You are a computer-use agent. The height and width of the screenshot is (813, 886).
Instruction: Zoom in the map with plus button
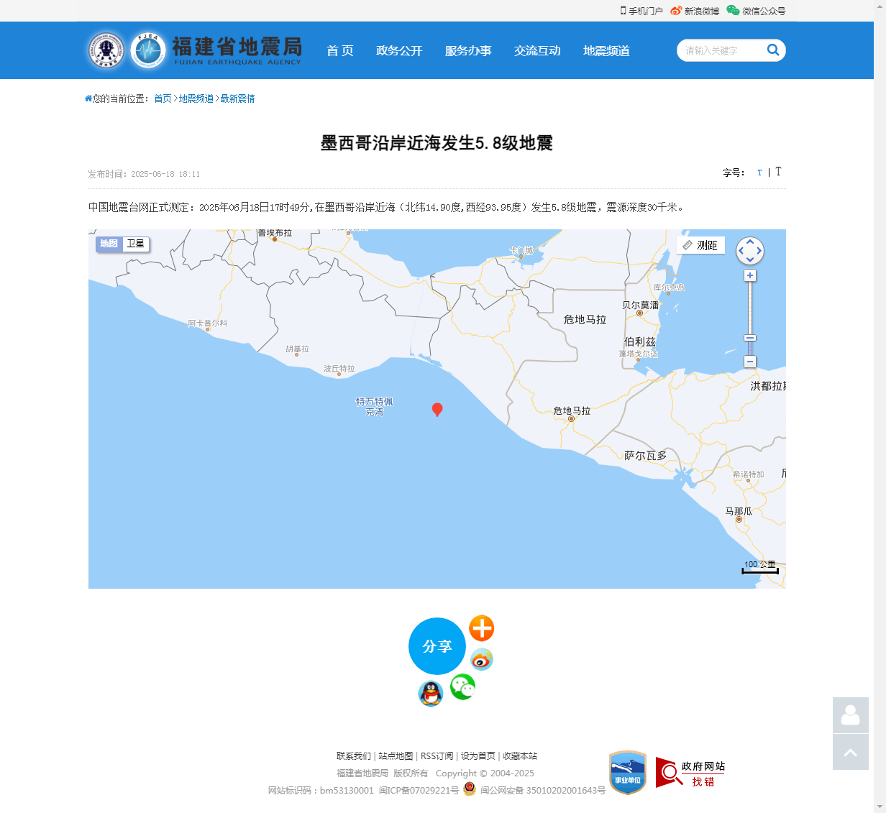(x=750, y=276)
